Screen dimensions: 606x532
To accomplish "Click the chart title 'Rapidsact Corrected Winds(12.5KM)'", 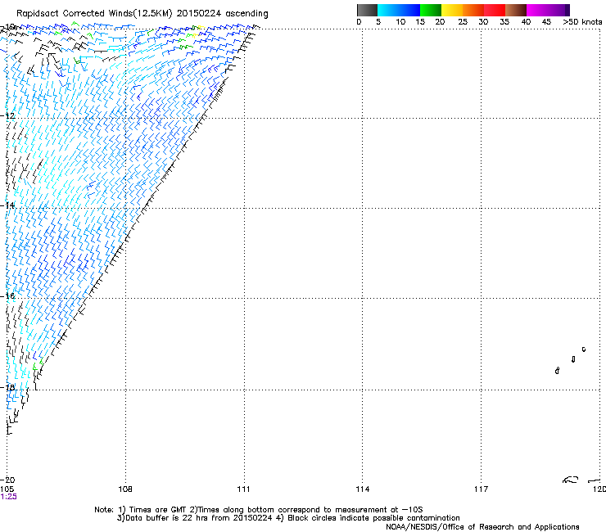I will tap(94, 14).
